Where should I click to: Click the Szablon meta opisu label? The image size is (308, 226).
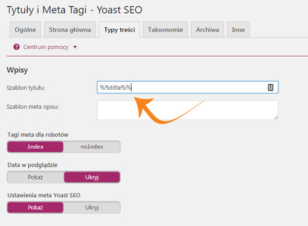(33, 107)
